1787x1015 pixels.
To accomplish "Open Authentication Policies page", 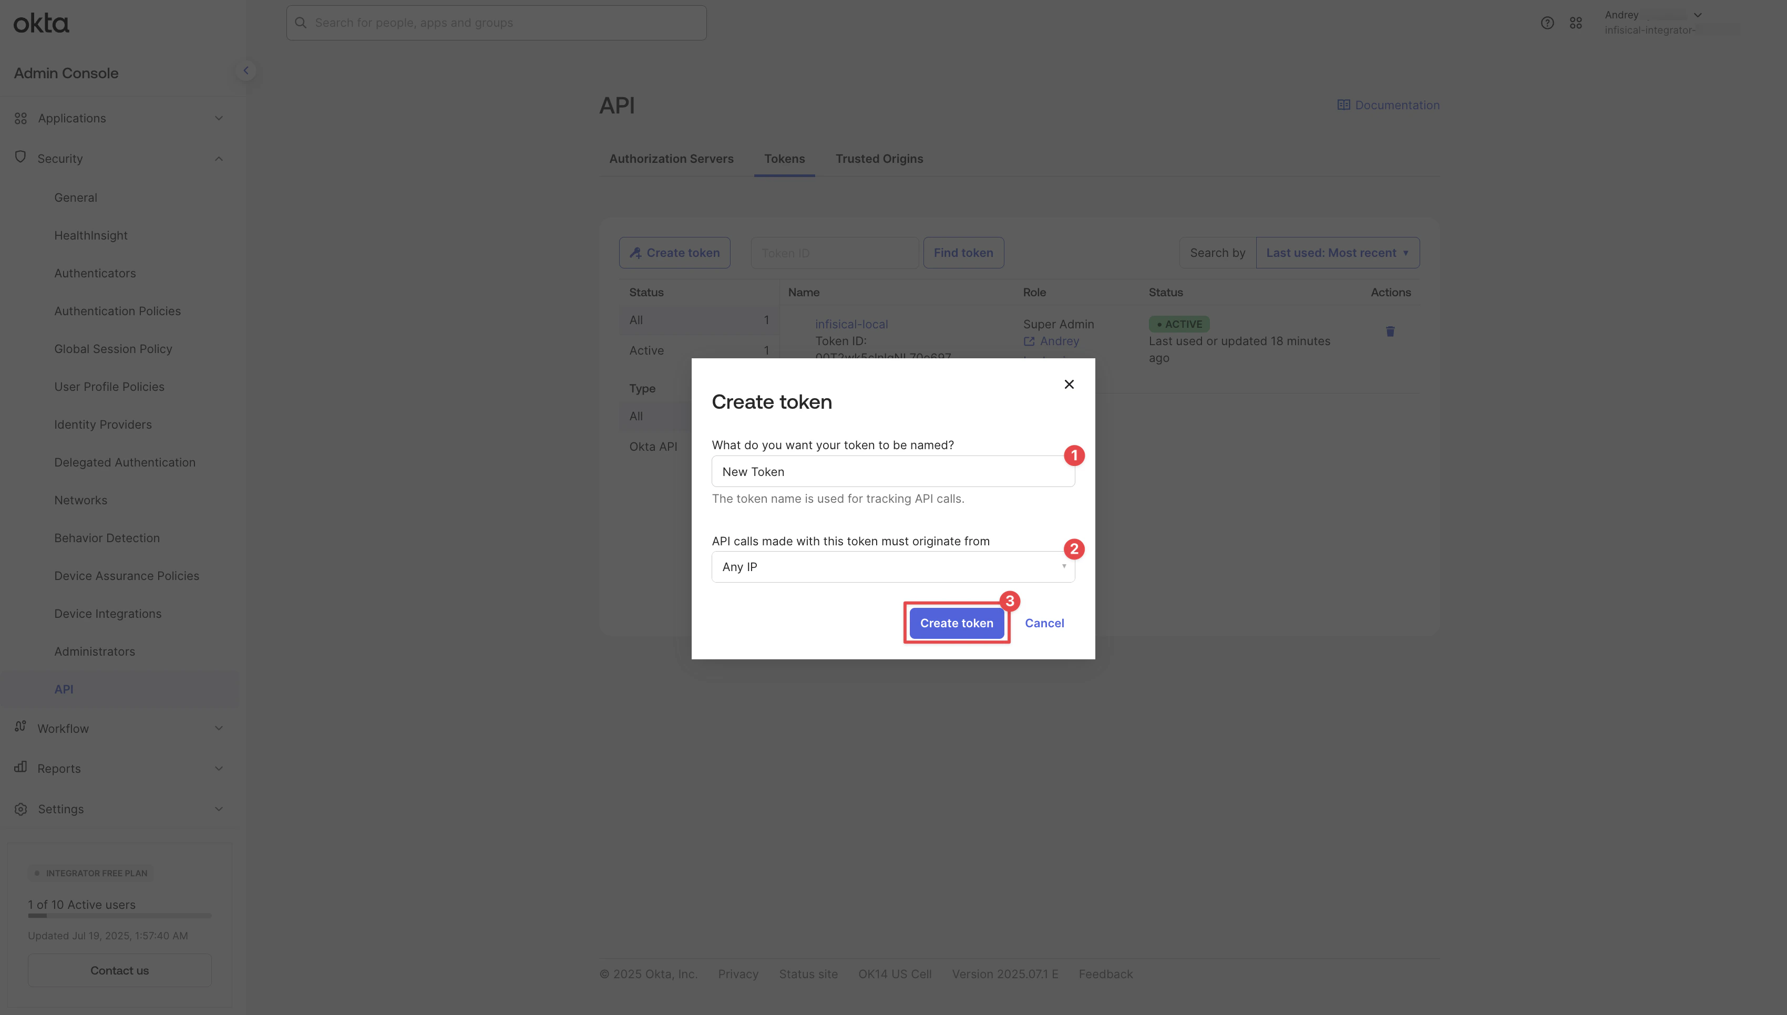I will point(118,312).
